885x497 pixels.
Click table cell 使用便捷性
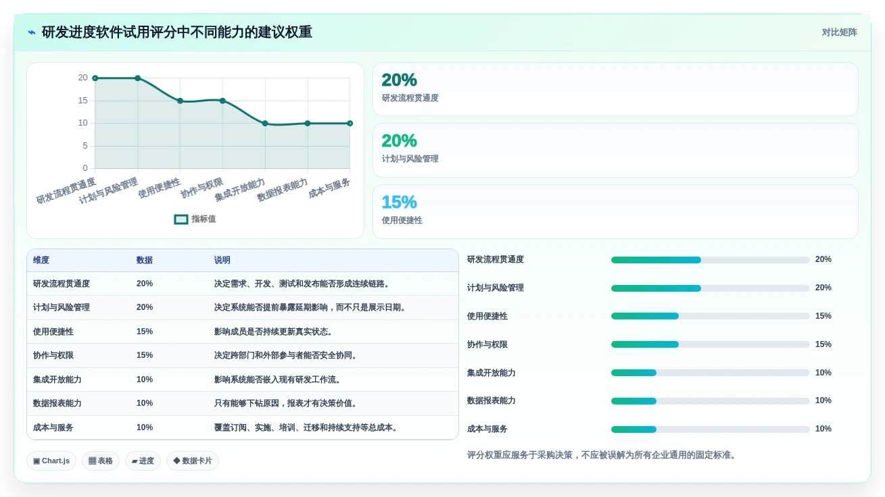53,332
